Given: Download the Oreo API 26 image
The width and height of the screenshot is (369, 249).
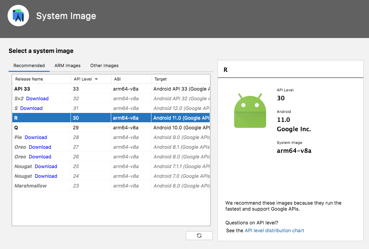Looking at the screenshot, I should [40, 157].
